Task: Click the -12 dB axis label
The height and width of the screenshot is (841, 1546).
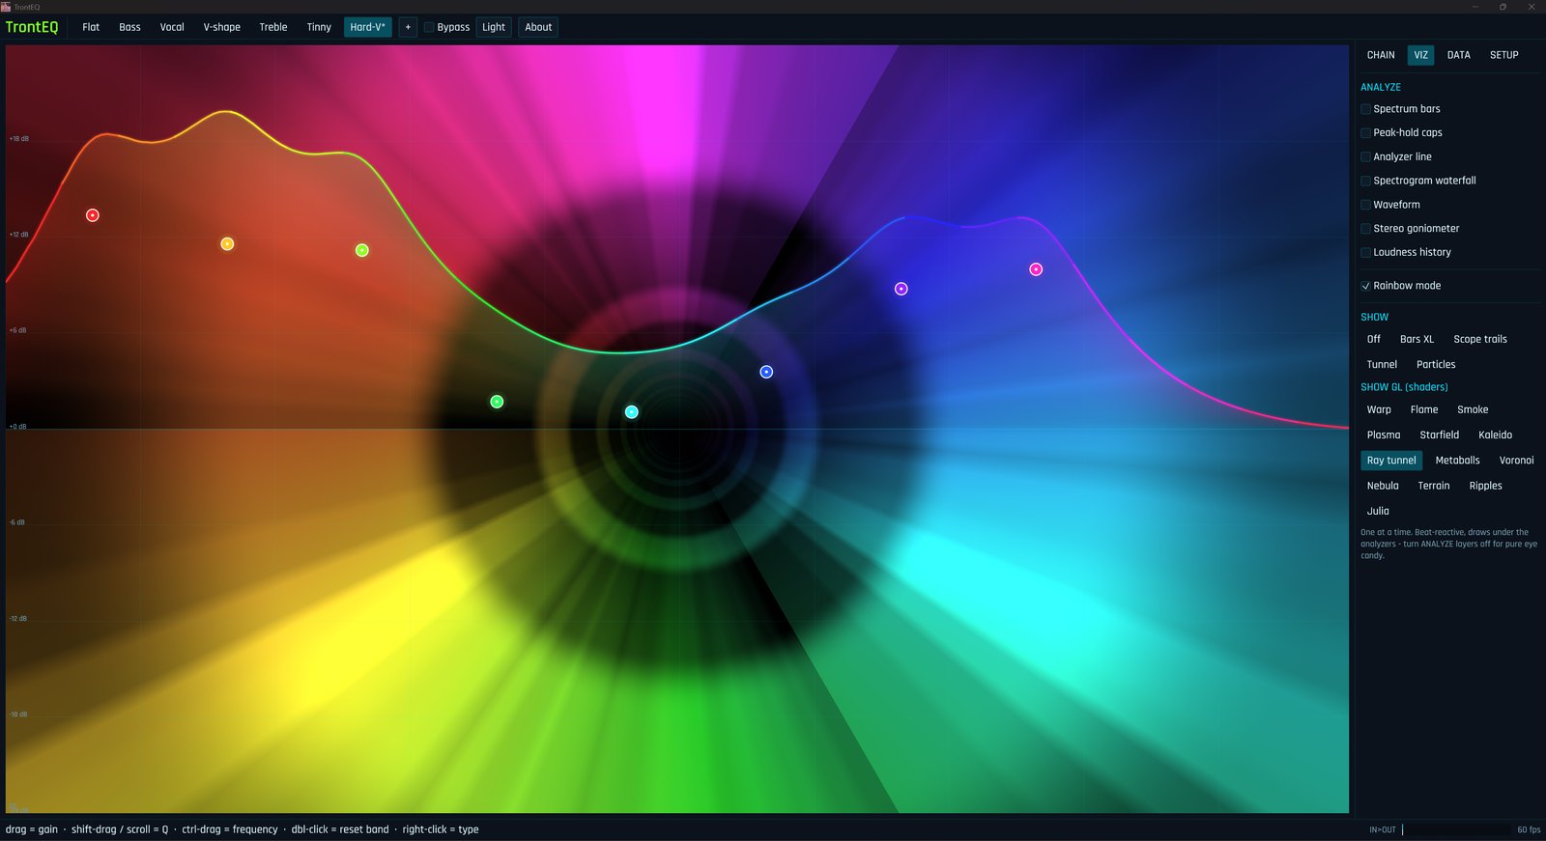Action: [18, 618]
